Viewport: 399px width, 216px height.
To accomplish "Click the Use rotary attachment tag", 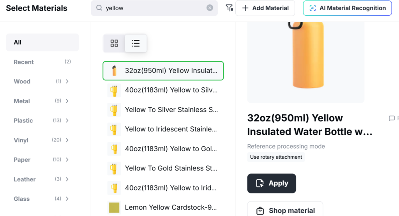I will 276,157.
